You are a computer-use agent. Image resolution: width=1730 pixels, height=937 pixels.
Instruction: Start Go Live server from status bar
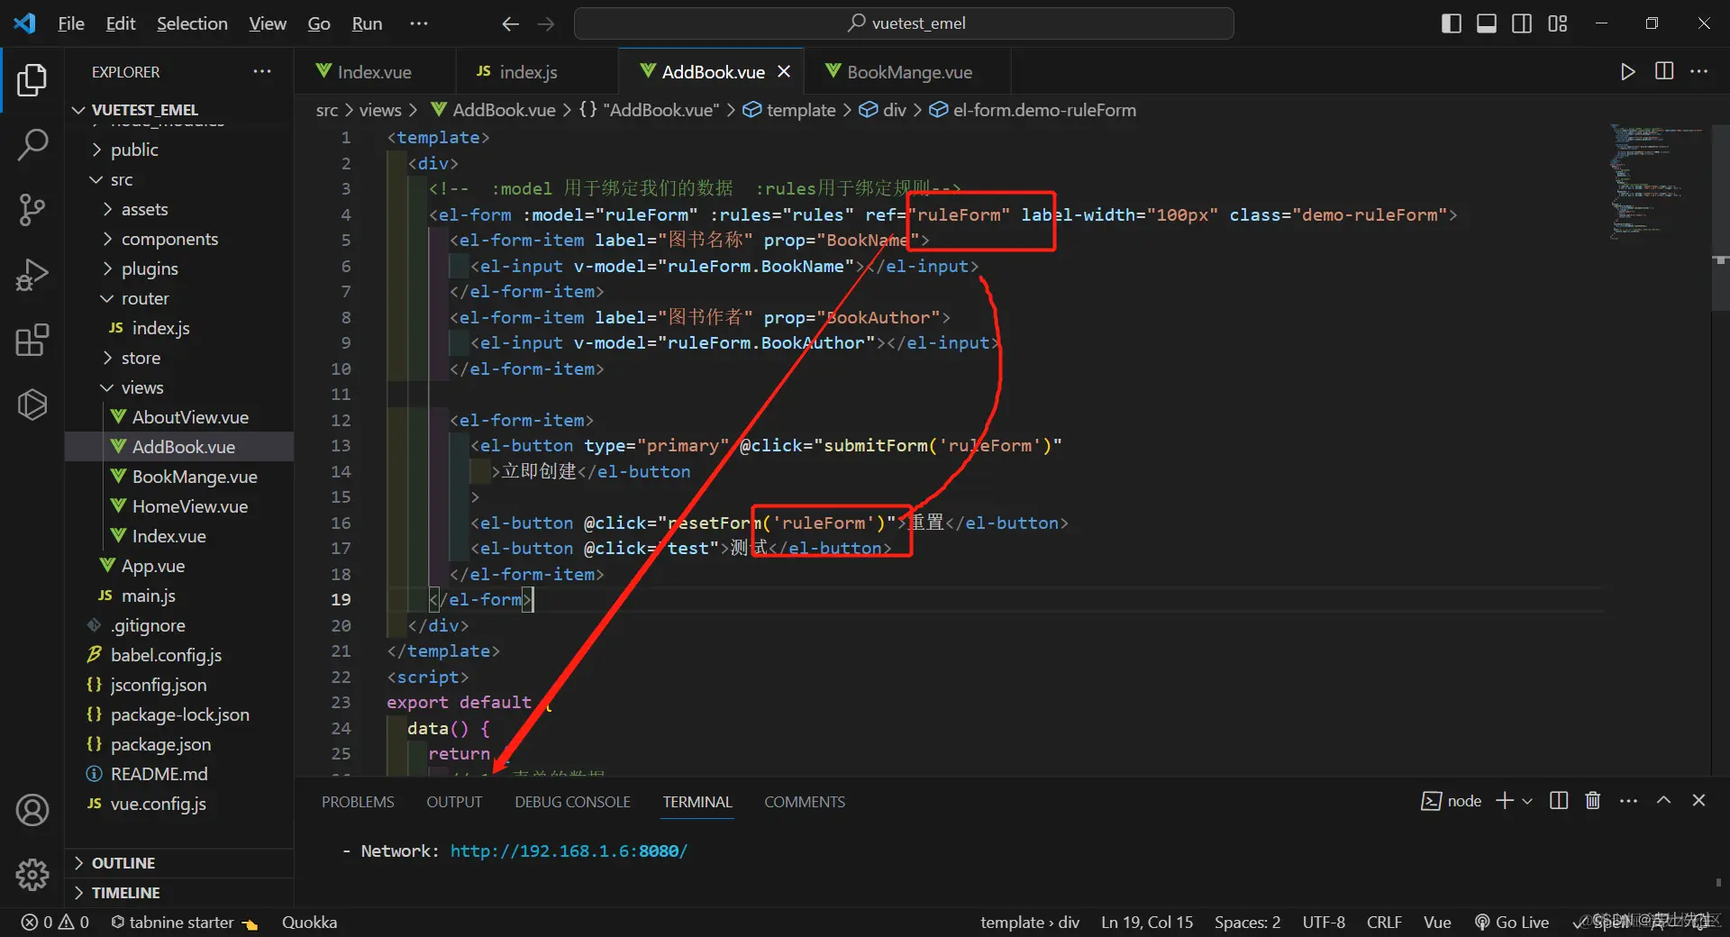(x=1512, y=922)
